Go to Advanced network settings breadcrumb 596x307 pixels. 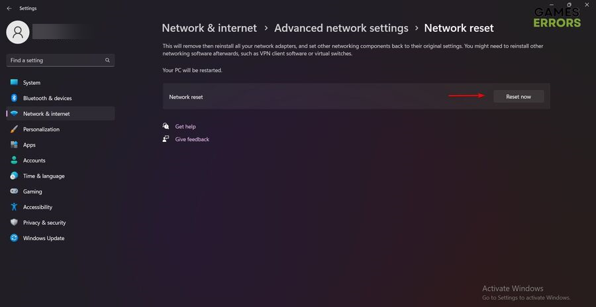[x=341, y=28]
